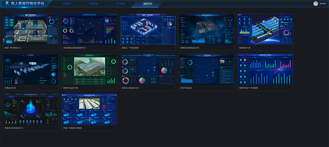Select the 智慧农业监控大屏 template thumbnail

(x=89, y=70)
